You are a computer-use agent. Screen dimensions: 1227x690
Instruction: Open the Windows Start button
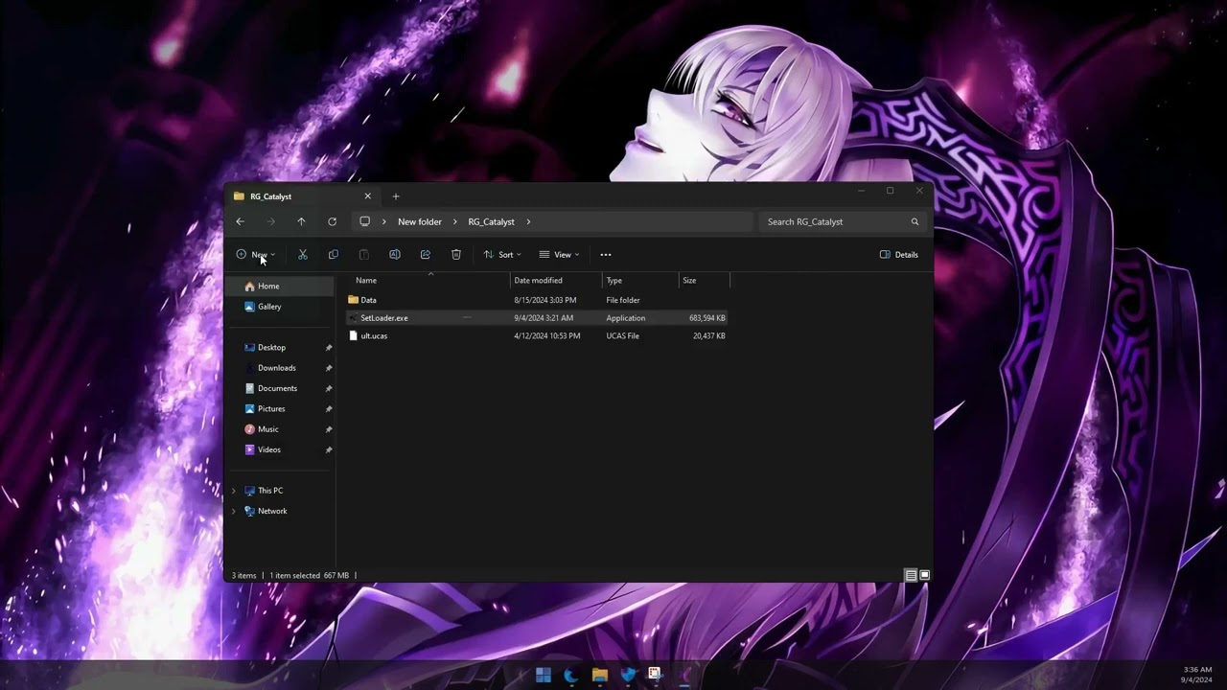(544, 675)
